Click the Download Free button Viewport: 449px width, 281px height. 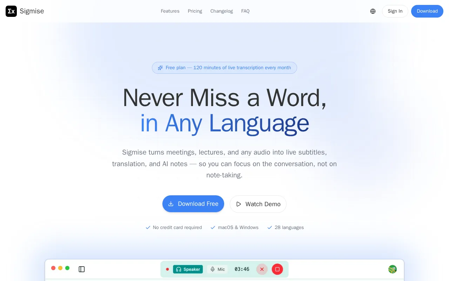point(193,204)
